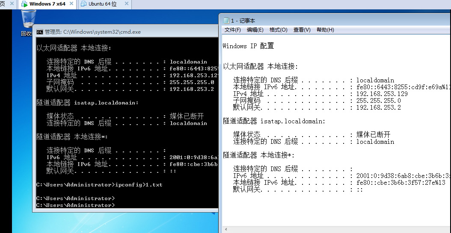451x233 pixels.
Task: Open the 文件(F) menu in Notepad
Action: [x=232, y=30]
